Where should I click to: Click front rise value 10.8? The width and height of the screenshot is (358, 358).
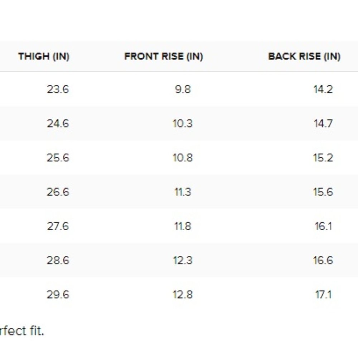click(183, 158)
